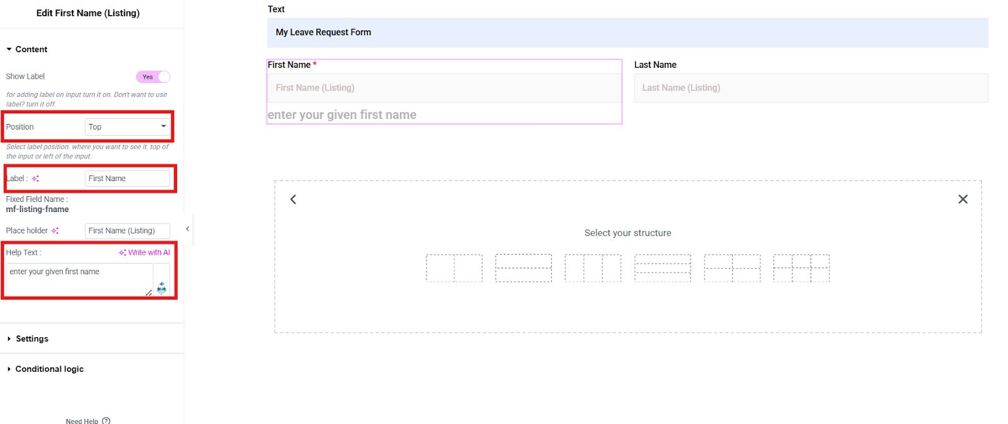Click the Fixed Field Name label

pos(37,199)
